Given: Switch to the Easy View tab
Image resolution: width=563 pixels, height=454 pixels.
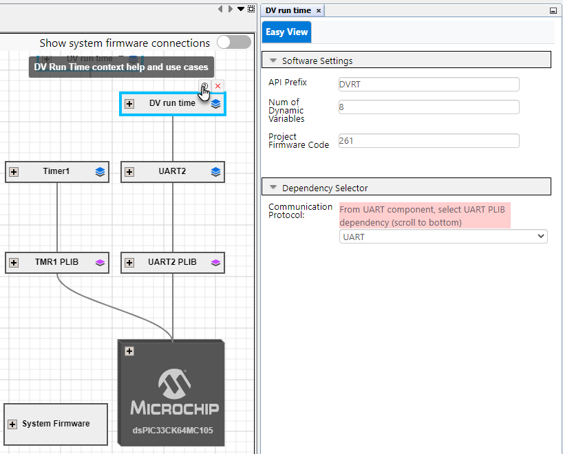Looking at the screenshot, I should [286, 32].
